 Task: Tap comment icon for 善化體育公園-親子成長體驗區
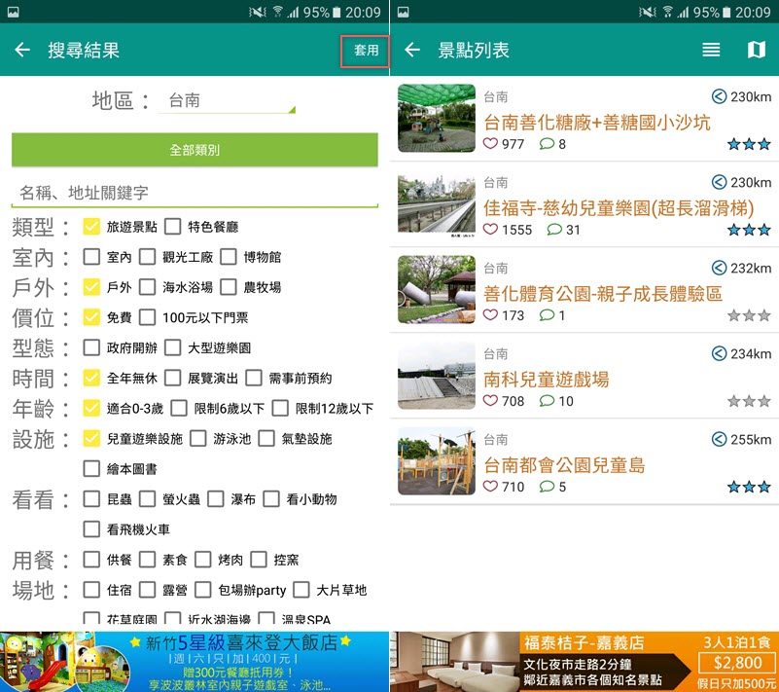pos(547,314)
